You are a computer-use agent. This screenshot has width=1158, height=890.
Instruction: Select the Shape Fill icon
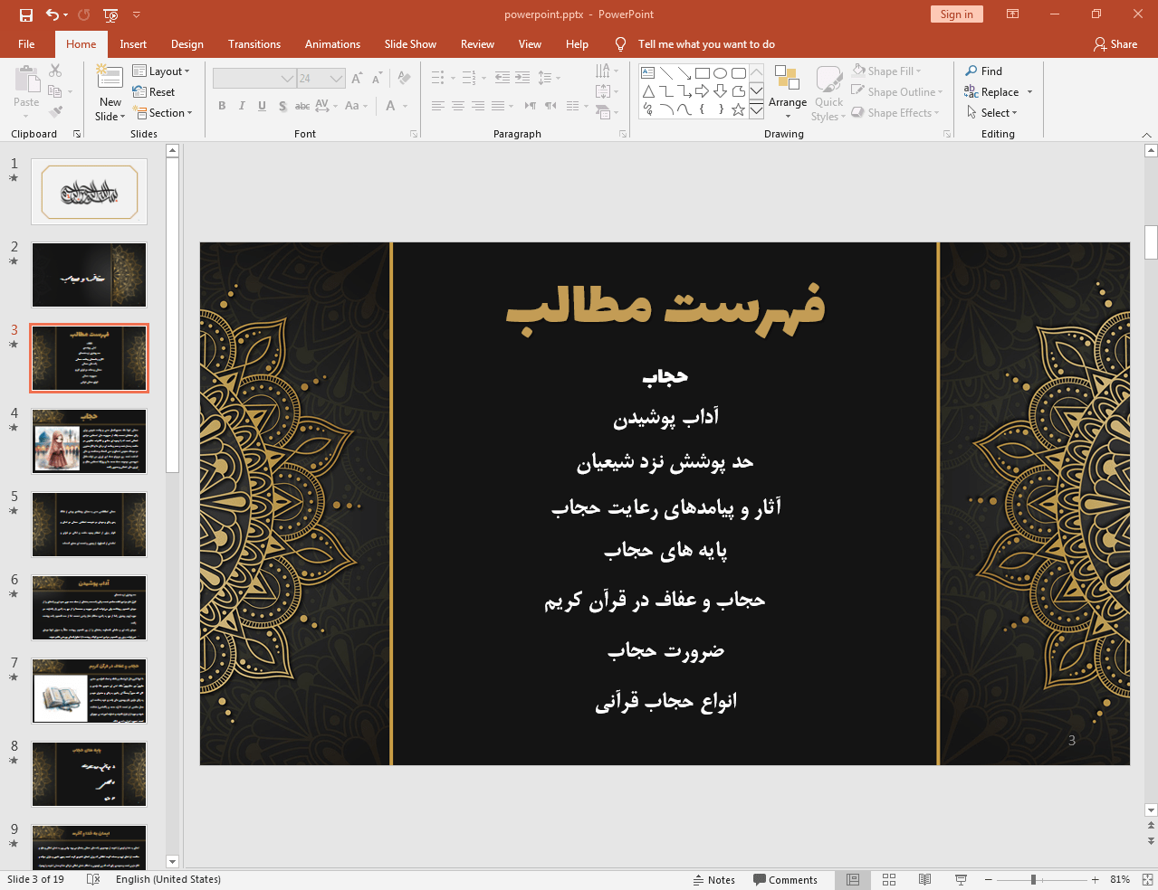point(857,71)
